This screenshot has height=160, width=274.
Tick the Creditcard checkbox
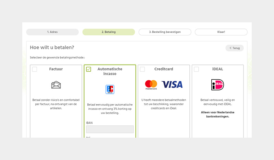142,69
